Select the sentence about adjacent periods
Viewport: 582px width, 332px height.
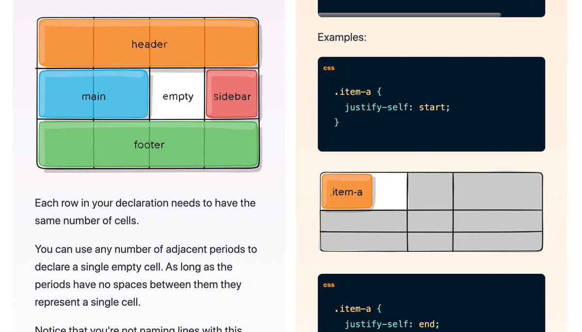[x=145, y=267]
